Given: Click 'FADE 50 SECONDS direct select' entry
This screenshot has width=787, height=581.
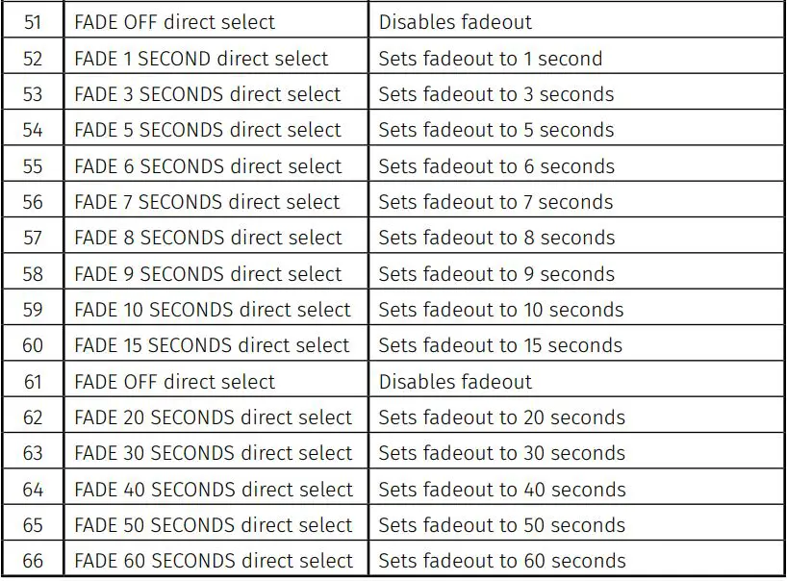Looking at the screenshot, I should [x=213, y=525].
